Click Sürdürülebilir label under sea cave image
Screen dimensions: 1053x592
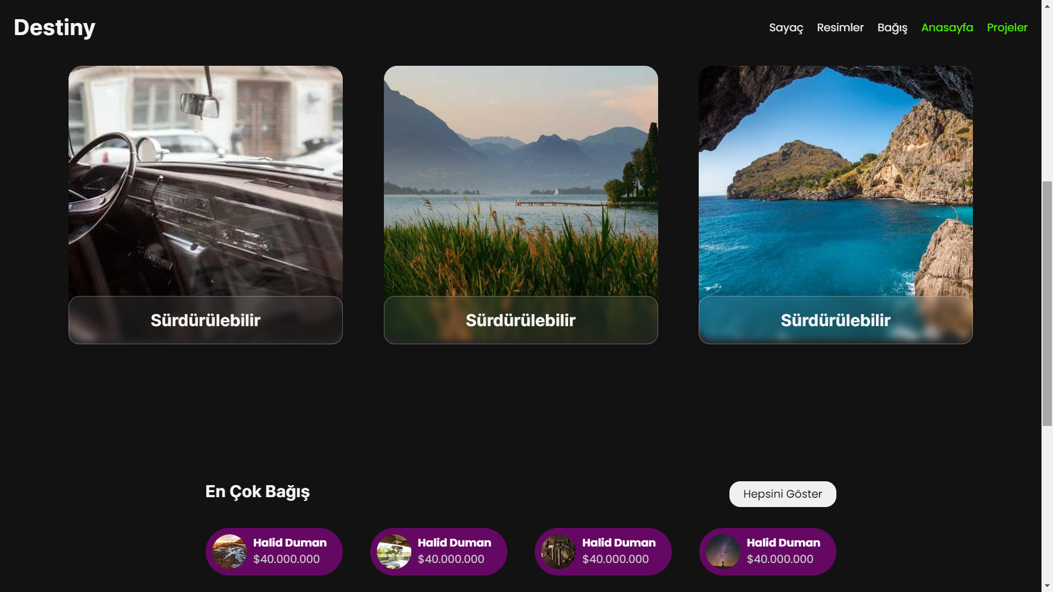(x=835, y=320)
